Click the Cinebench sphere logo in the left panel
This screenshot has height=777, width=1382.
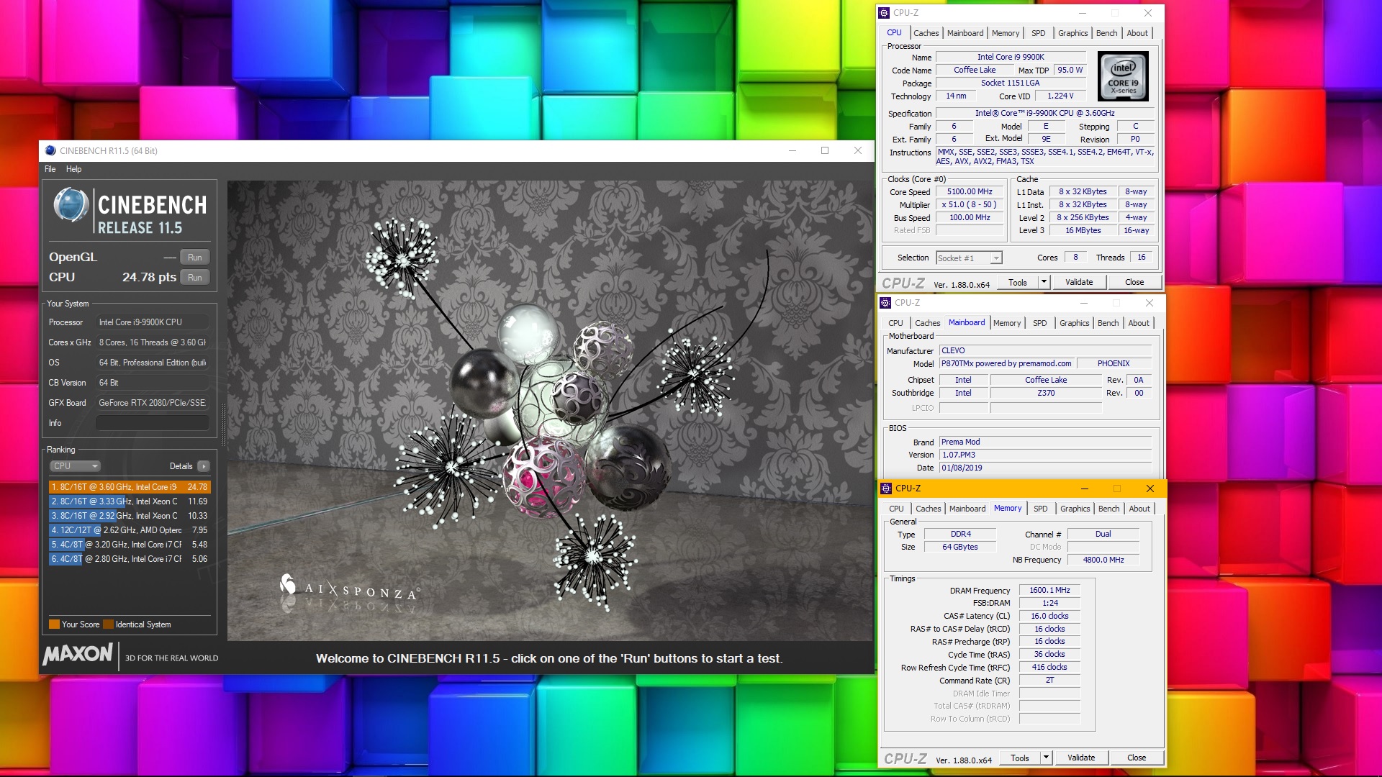[x=71, y=205]
